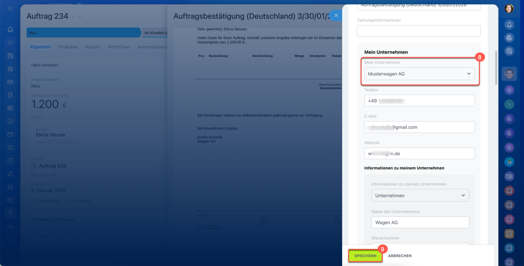Switch to the Produkte tab
Viewport: 524px width, 266px height.
point(68,47)
